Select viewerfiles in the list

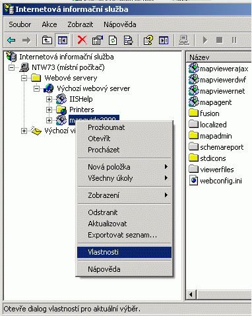[217, 170]
